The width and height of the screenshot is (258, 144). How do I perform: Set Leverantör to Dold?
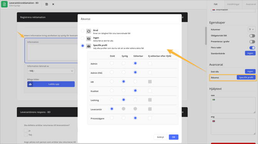pyautogui.click(x=112, y=109)
